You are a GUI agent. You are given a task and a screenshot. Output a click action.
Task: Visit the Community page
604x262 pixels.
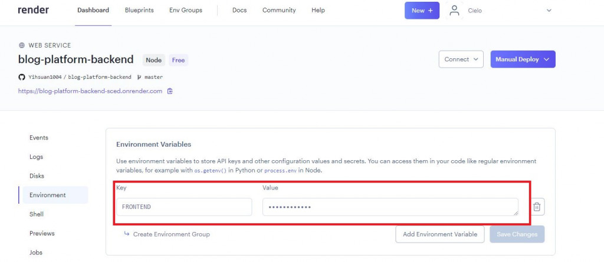coord(279,11)
